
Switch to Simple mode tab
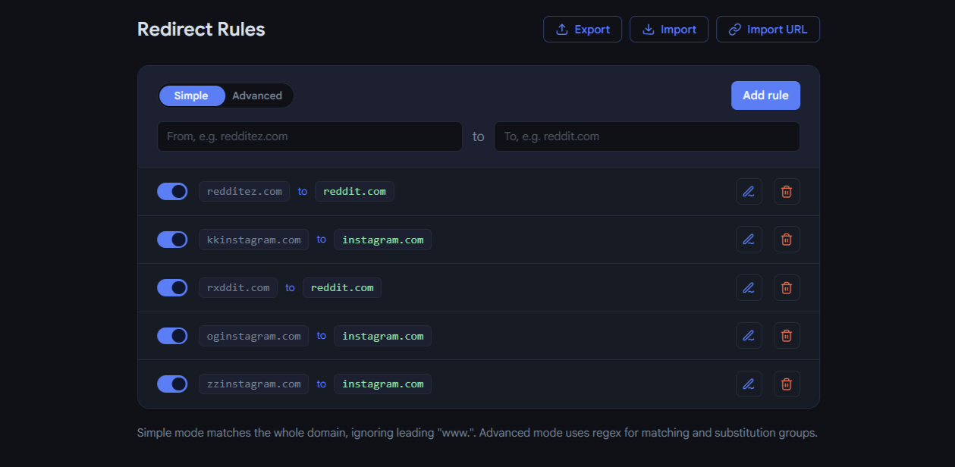(x=192, y=96)
